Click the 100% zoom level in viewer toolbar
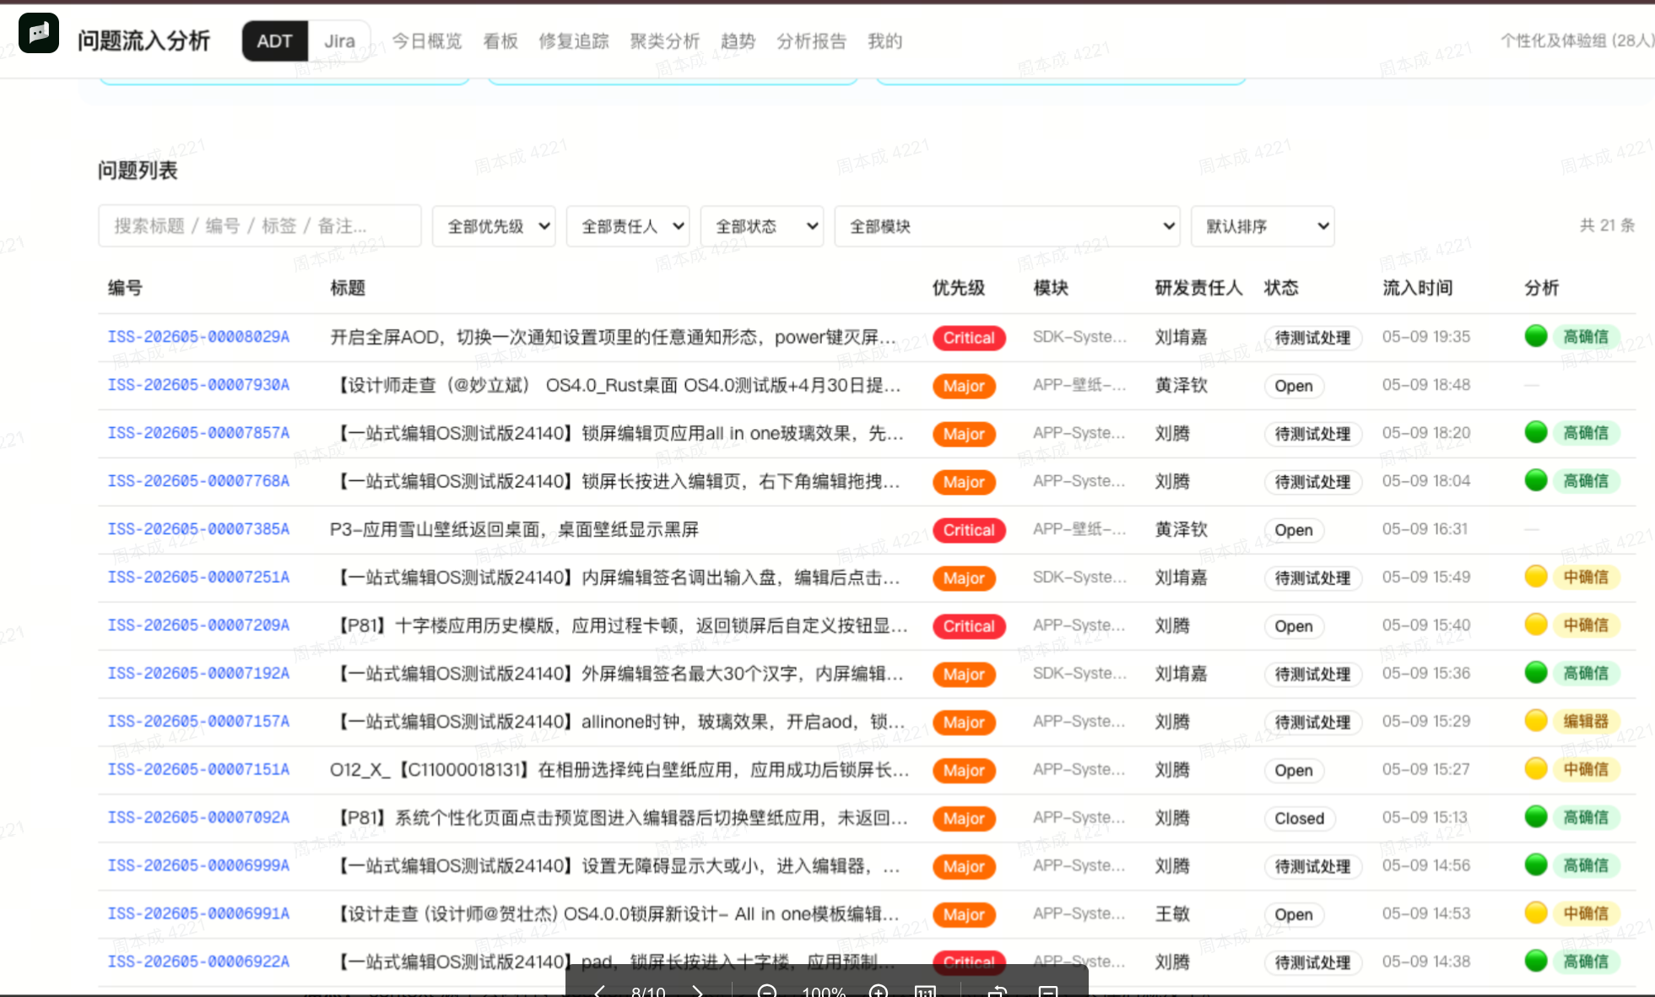The height and width of the screenshot is (997, 1655). point(824,991)
